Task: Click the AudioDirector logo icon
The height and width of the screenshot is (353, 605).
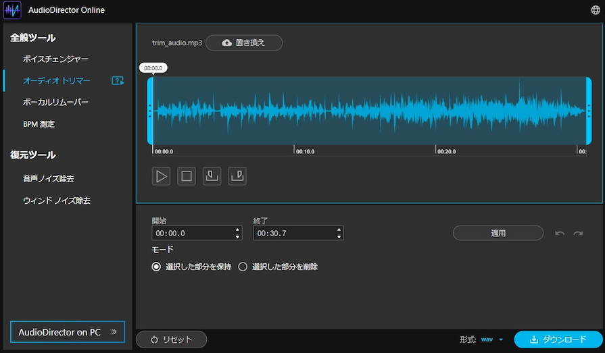Action: point(12,10)
